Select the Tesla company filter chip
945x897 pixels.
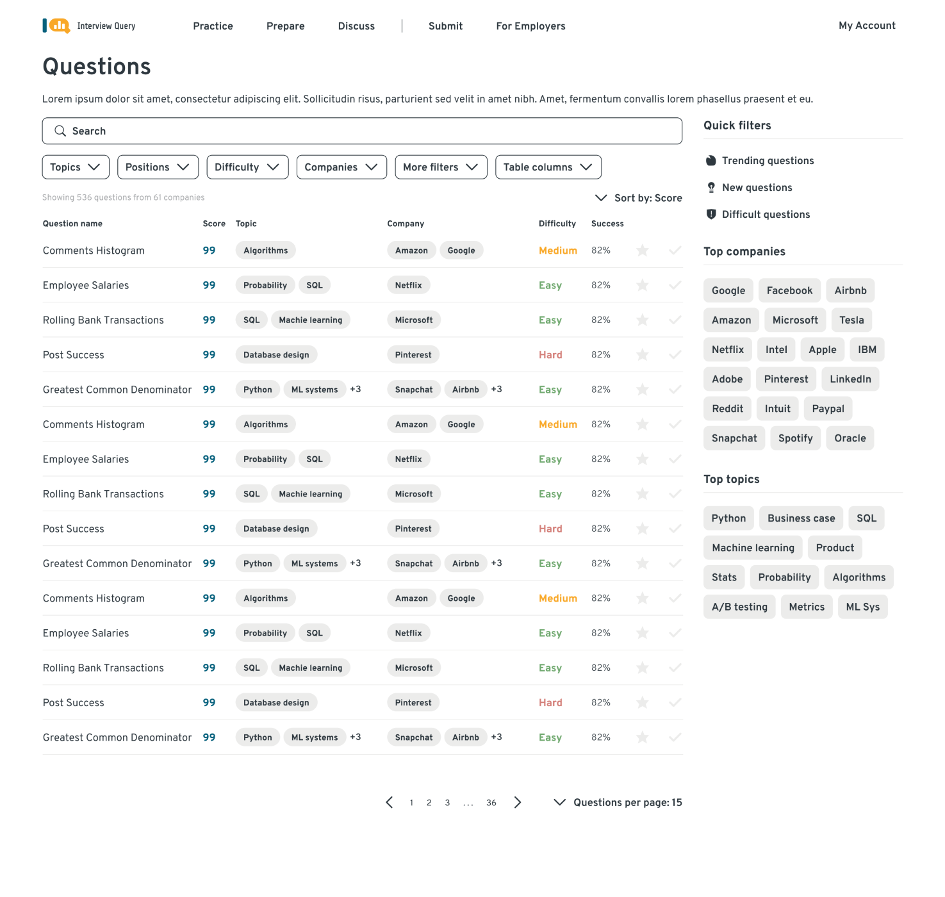851,320
